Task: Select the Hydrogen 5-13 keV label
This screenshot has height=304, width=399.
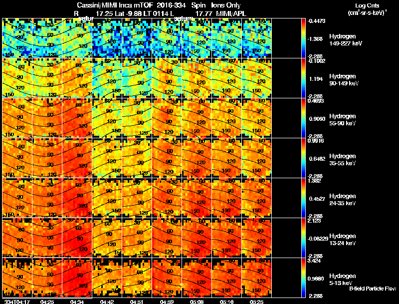Action: (x=343, y=280)
